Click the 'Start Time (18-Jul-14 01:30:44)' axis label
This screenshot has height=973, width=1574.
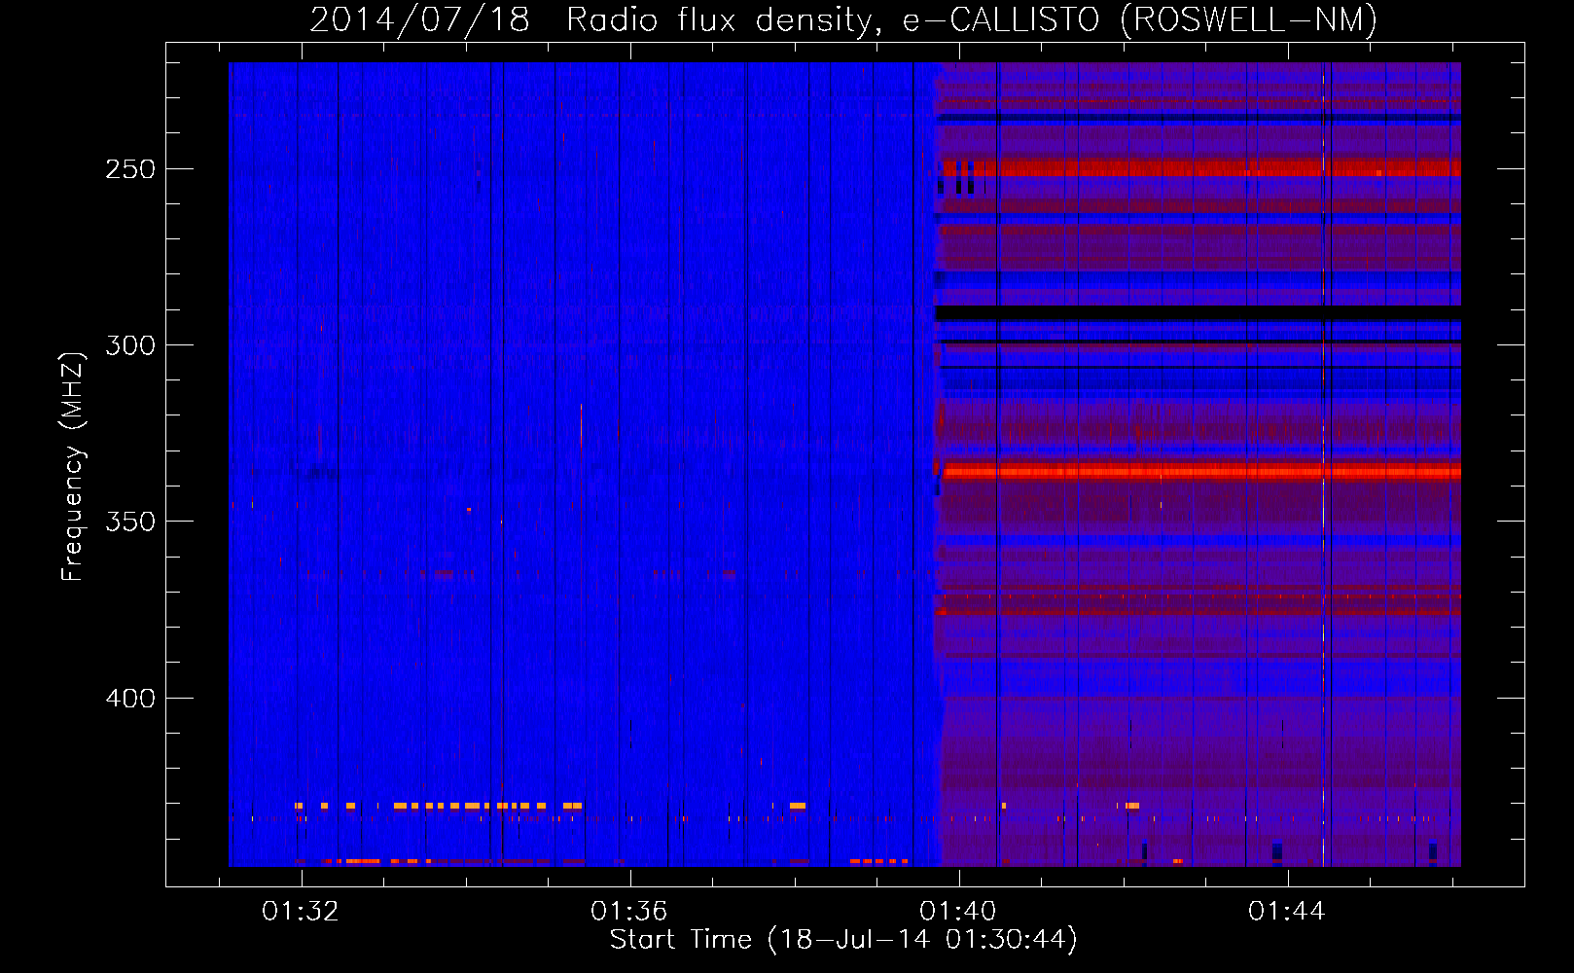[x=843, y=940]
